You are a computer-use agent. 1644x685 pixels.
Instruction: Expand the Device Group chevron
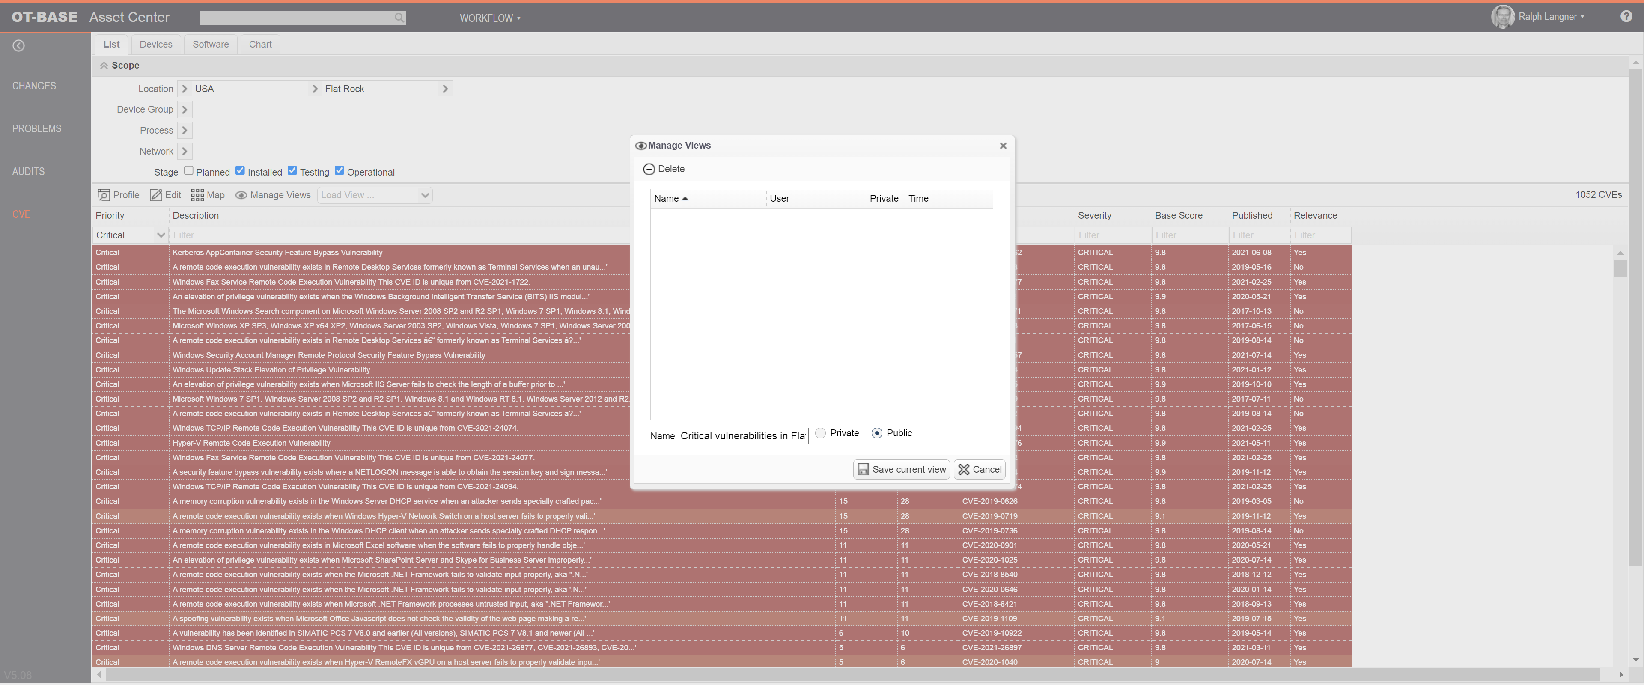tap(185, 109)
